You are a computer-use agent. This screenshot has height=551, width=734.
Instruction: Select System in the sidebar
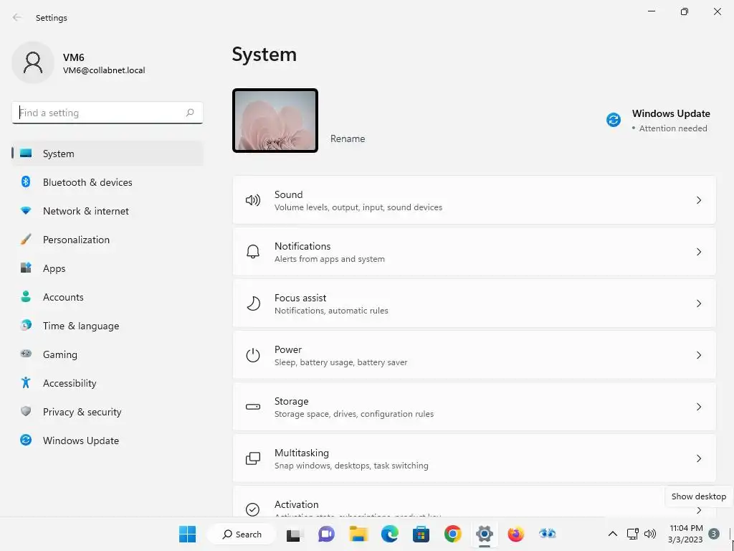pos(108,154)
